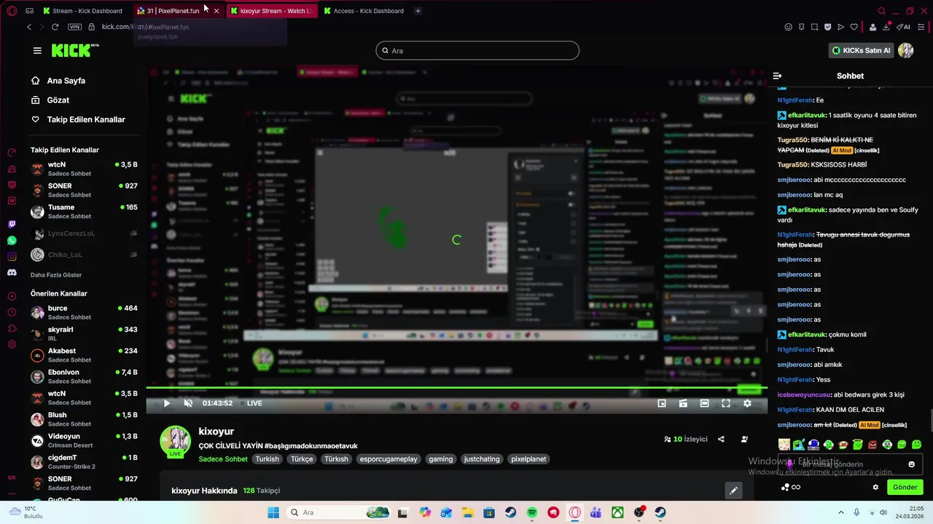Select the justchating tag
The height and width of the screenshot is (524, 933).
(482, 459)
